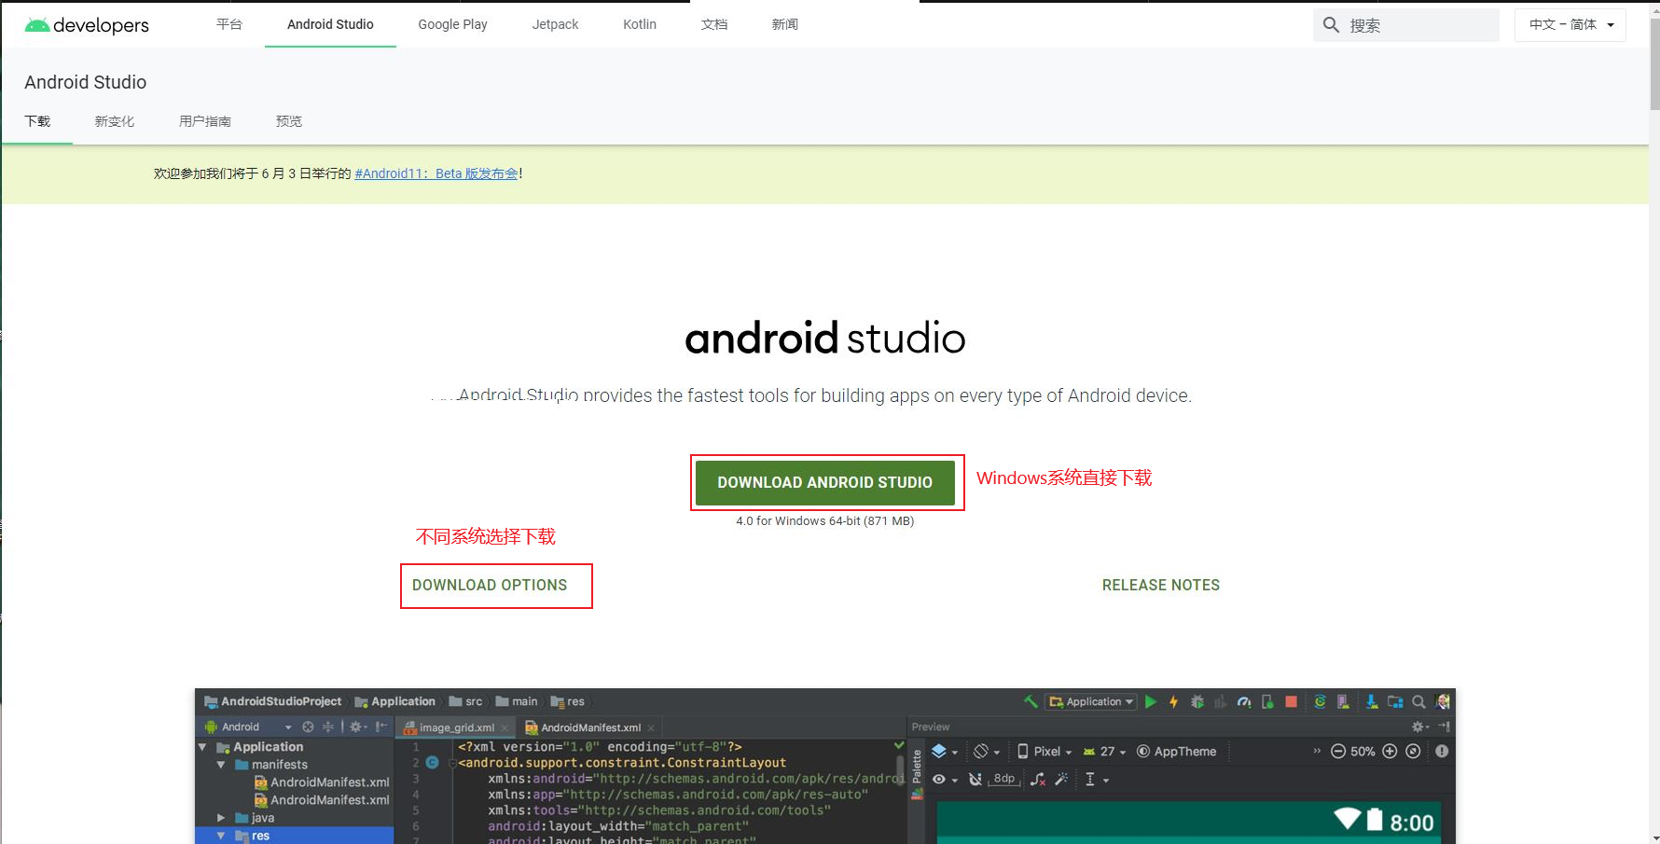
Task: Click the Scroll from source target icon
Action: (x=308, y=726)
